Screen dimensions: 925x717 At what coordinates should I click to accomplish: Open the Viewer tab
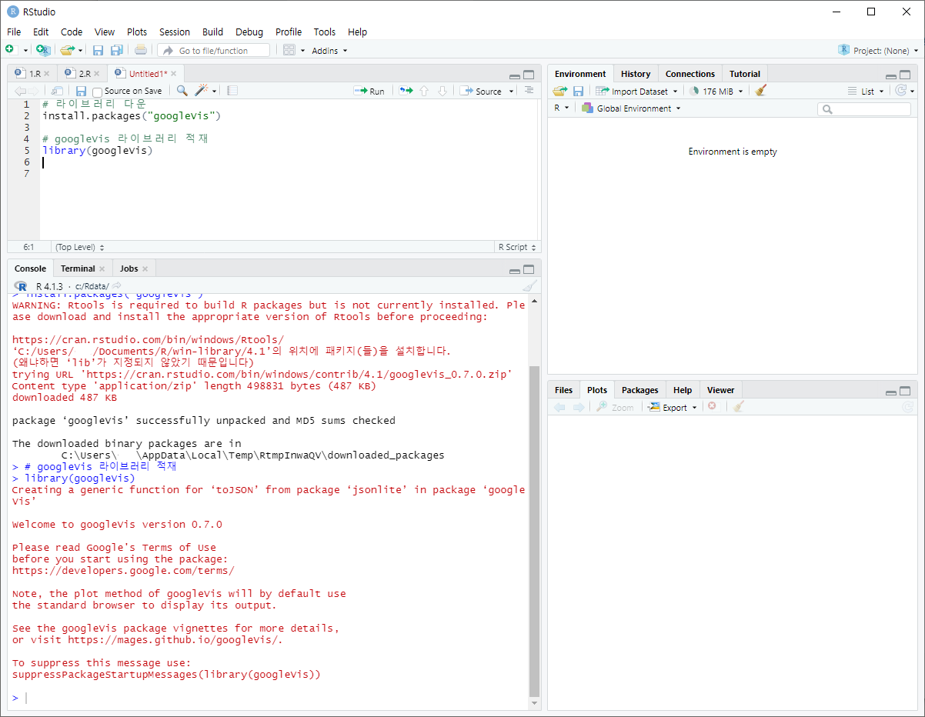pyautogui.click(x=721, y=390)
